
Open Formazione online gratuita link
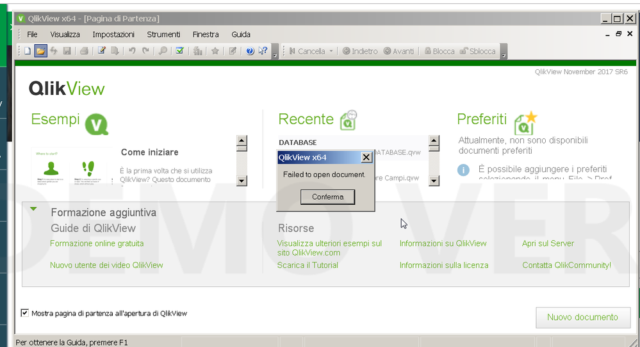[x=97, y=243]
